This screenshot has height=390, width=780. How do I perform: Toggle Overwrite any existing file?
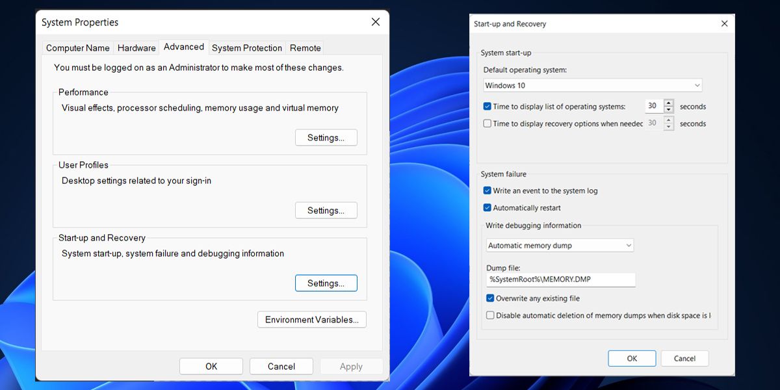coord(490,298)
